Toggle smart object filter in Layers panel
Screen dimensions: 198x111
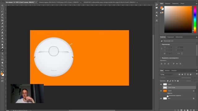click(x=191, y=75)
